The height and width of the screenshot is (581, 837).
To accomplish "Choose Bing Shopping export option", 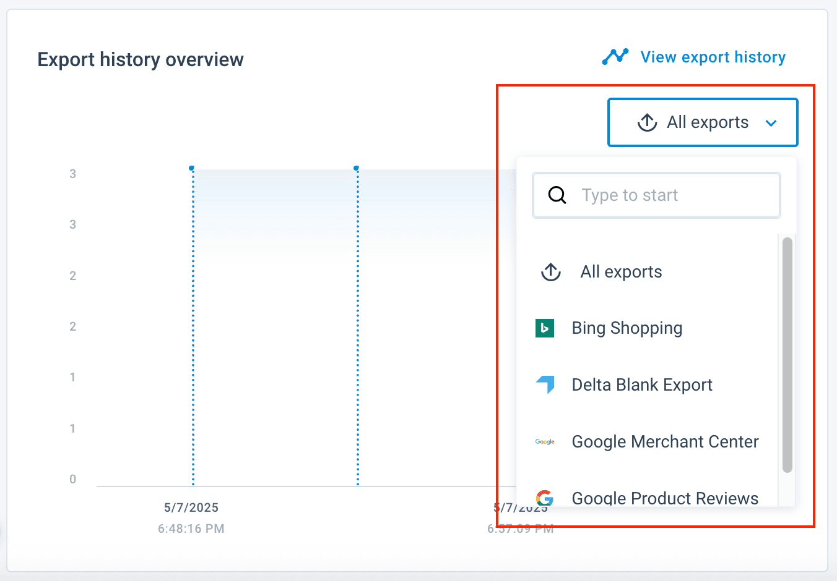I will pyautogui.click(x=627, y=328).
